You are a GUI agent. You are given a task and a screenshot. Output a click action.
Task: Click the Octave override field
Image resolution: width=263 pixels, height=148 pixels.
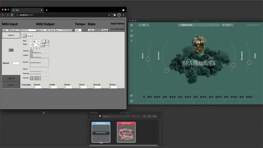tap(68, 87)
